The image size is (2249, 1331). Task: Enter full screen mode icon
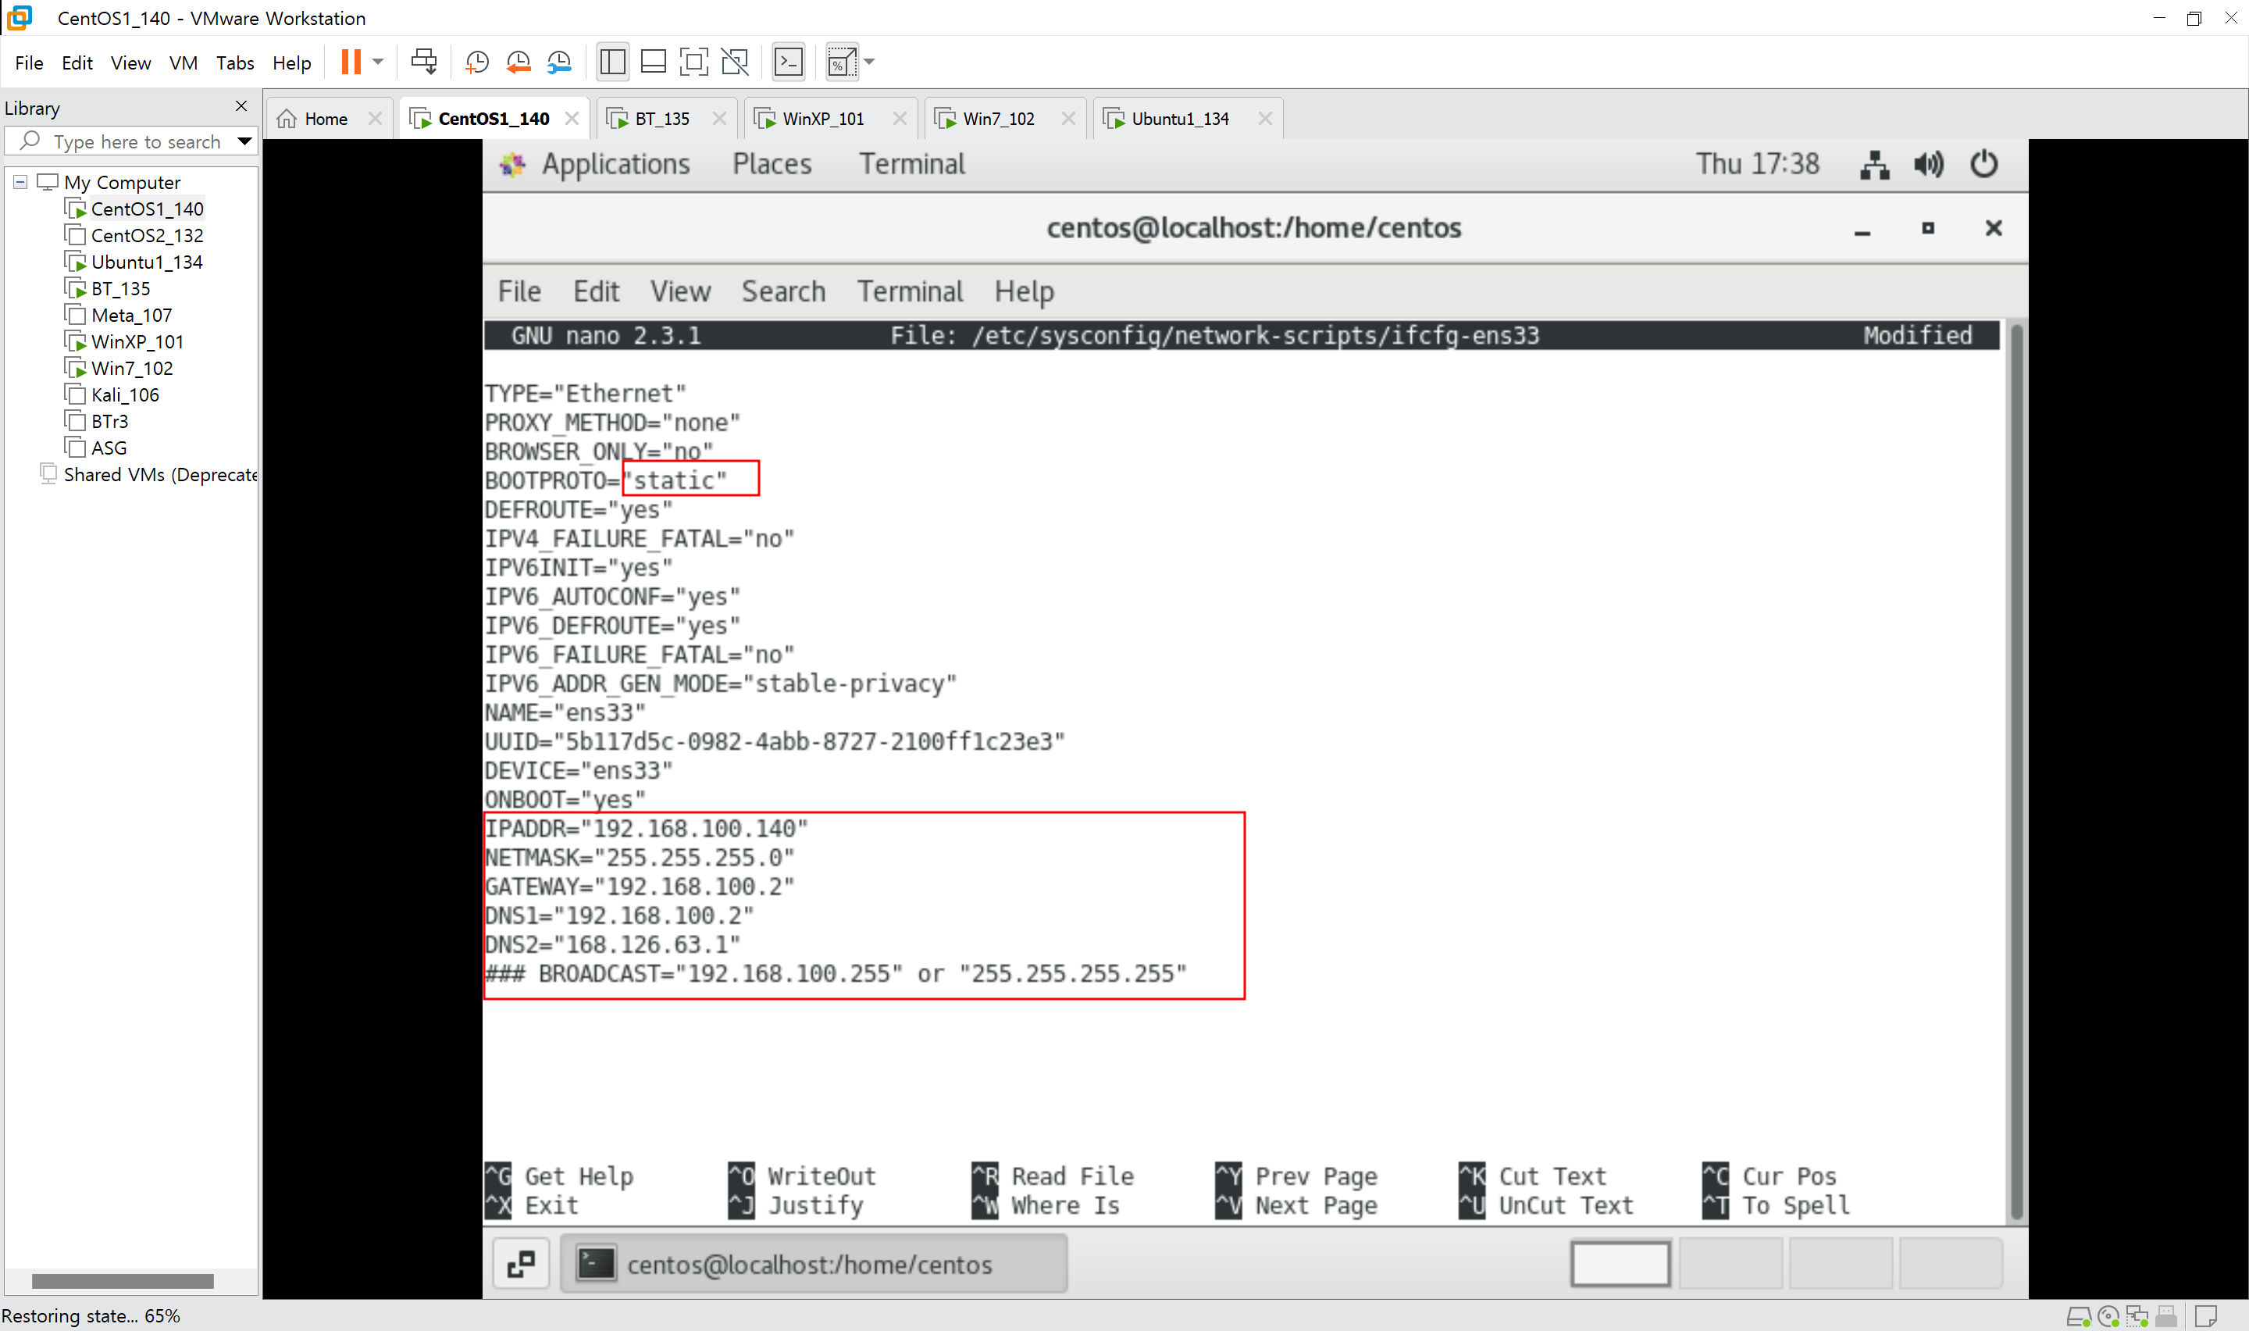(693, 62)
